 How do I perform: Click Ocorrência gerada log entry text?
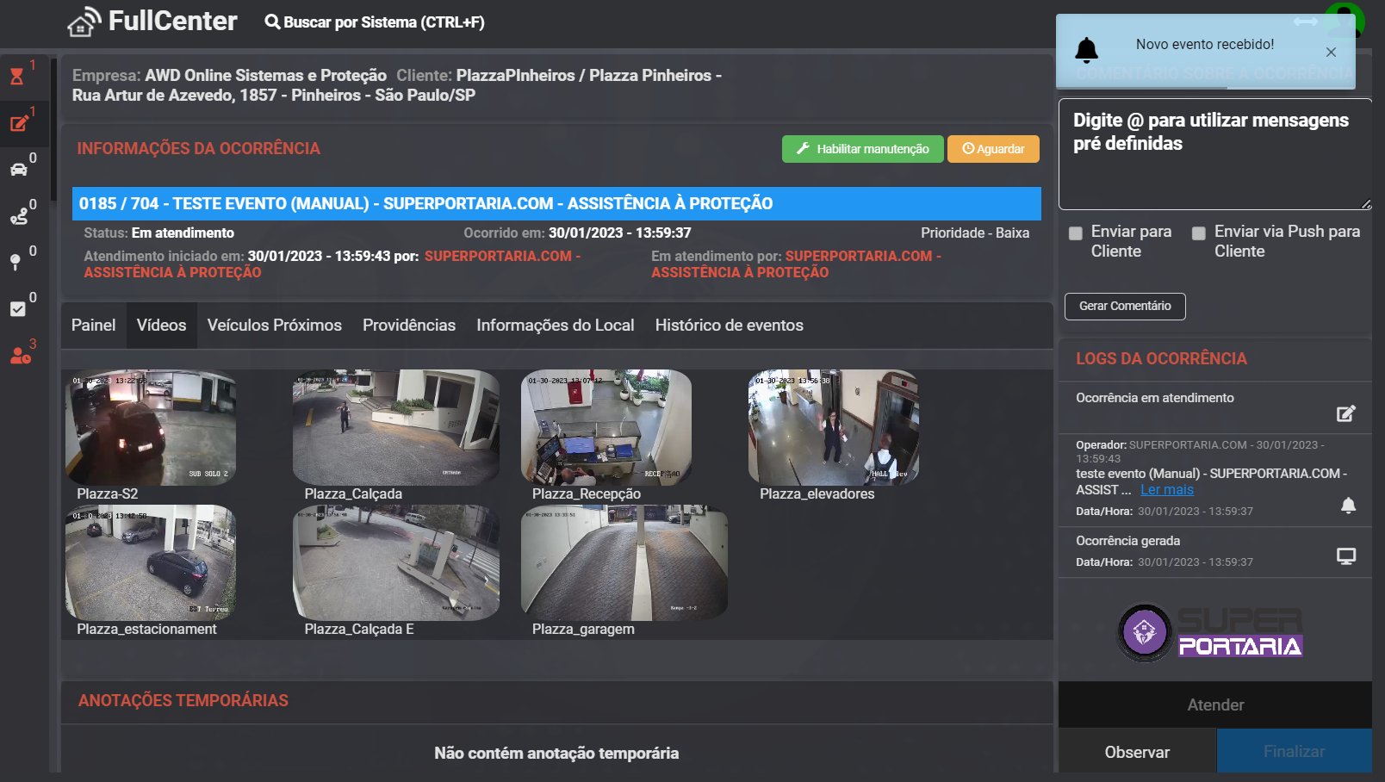point(1127,541)
